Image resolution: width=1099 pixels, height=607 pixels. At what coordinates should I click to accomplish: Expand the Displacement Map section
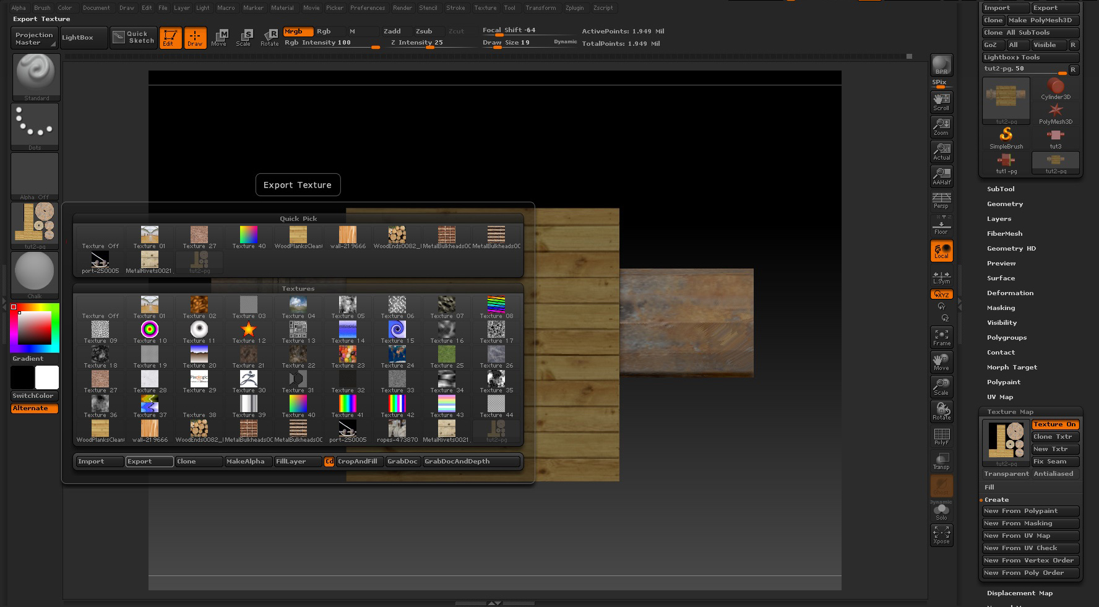pyautogui.click(x=1019, y=593)
